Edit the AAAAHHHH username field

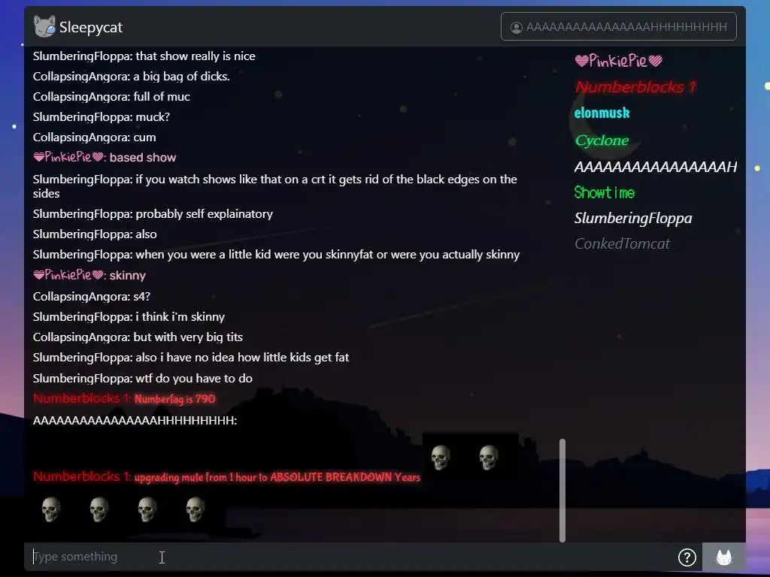[618, 26]
